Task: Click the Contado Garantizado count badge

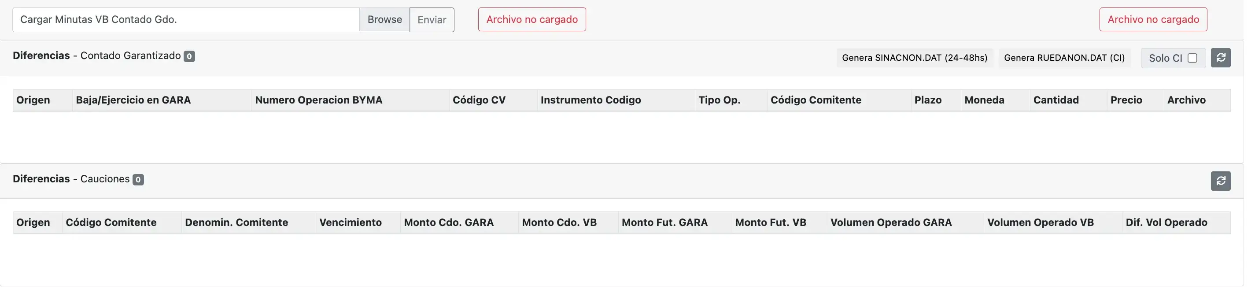Action: [189, 56]
